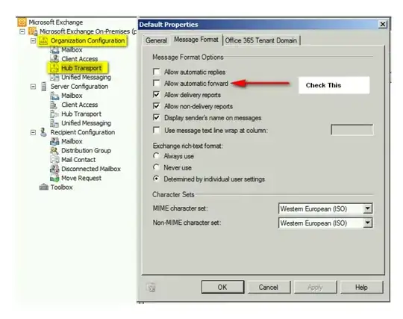The width and height of the screenshot is (403, 319).
Task: Click the Distribution Group icon
Action: tap(54, 151)
